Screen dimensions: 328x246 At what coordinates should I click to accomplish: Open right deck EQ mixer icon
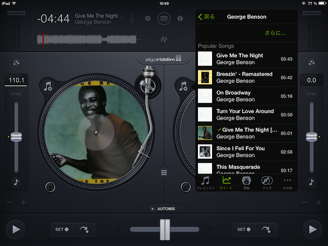[312, 62]
